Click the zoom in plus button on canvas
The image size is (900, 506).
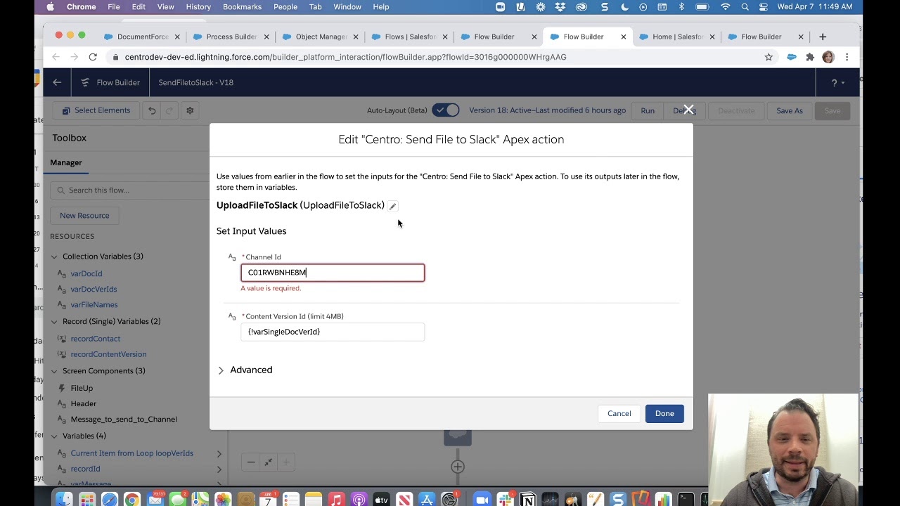(x=285, y=462)
